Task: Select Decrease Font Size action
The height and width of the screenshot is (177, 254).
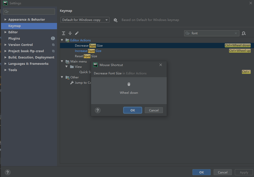Action: tap(157, 45)
